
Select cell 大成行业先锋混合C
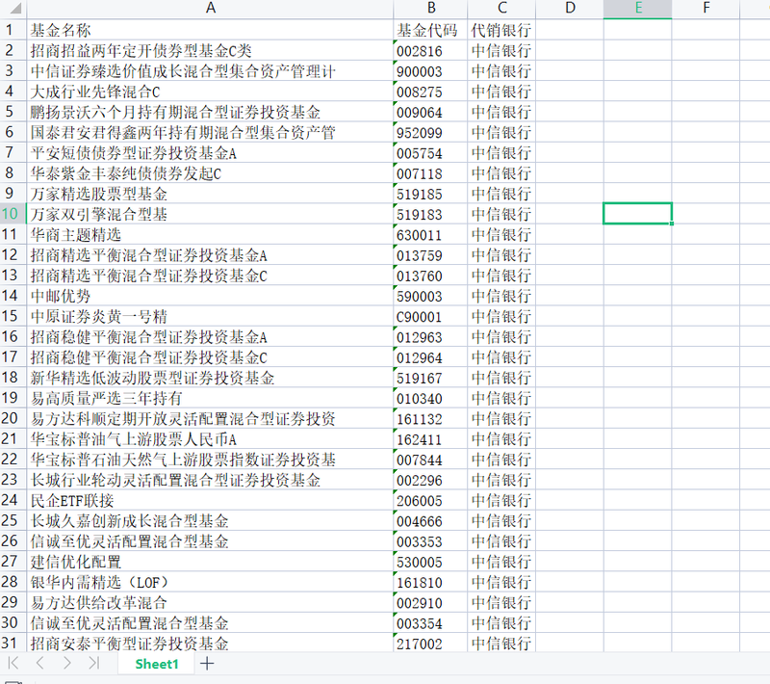[x=210, y=92]
